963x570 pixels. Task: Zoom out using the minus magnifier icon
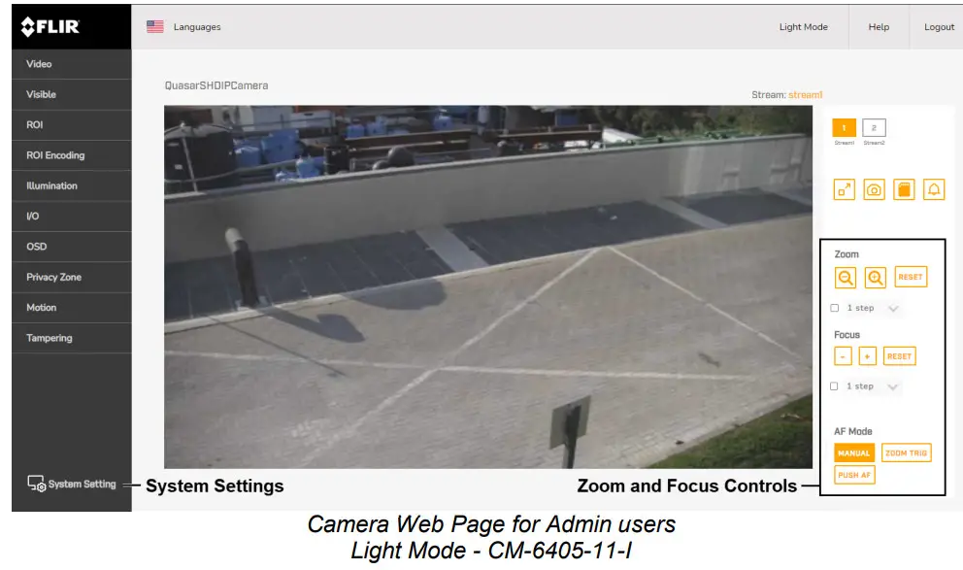[846, 278]
